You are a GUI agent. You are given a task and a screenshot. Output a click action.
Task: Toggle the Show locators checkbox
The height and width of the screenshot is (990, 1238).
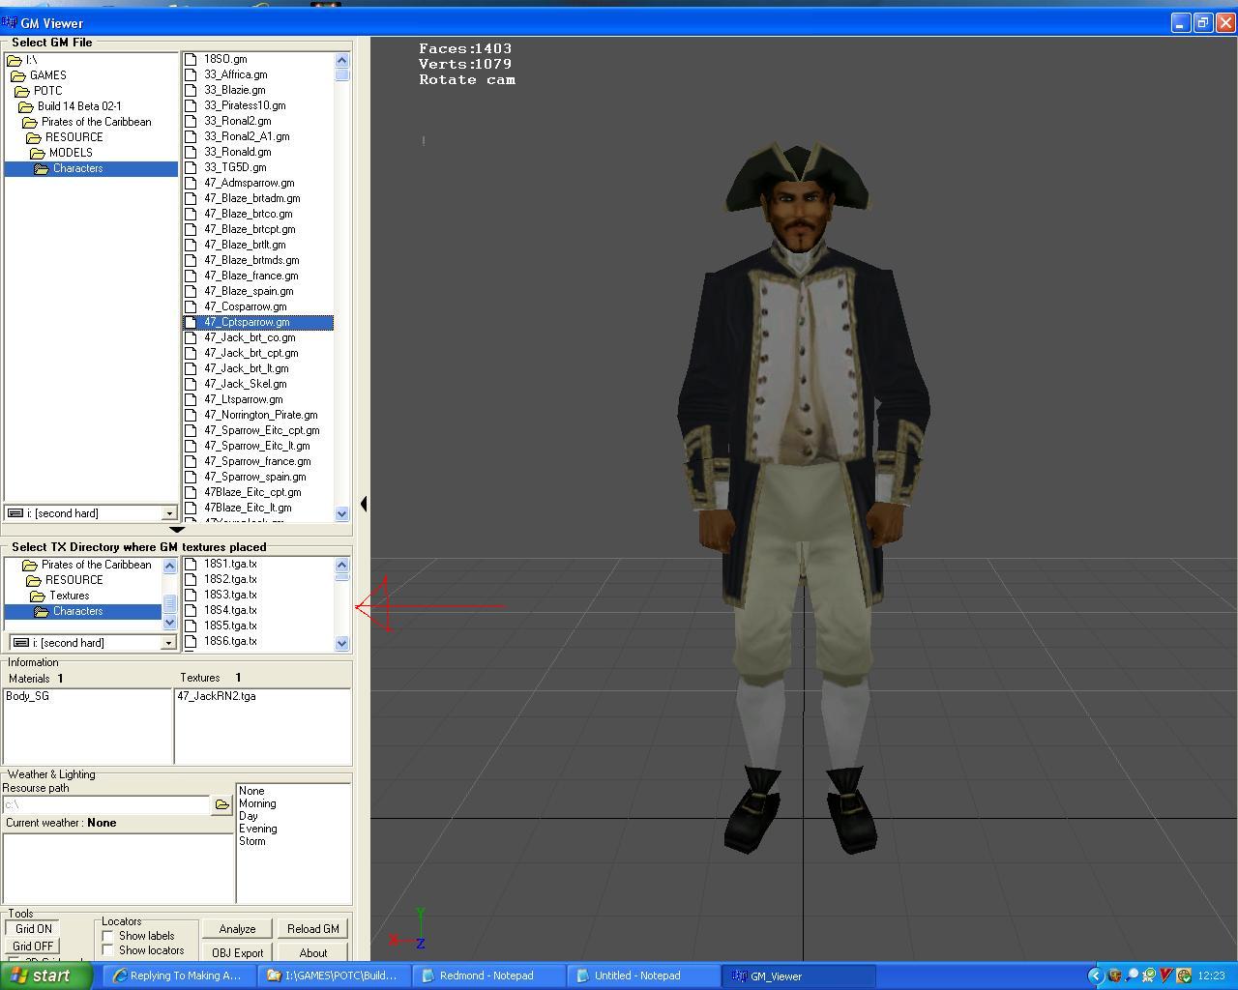pos(108,950)
